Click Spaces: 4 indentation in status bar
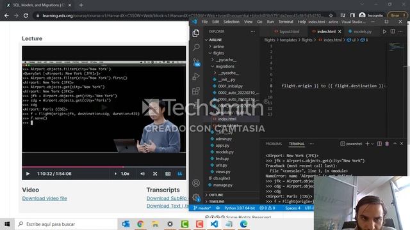The height and width of the screenshot is (230, 410). click(293, 208)
